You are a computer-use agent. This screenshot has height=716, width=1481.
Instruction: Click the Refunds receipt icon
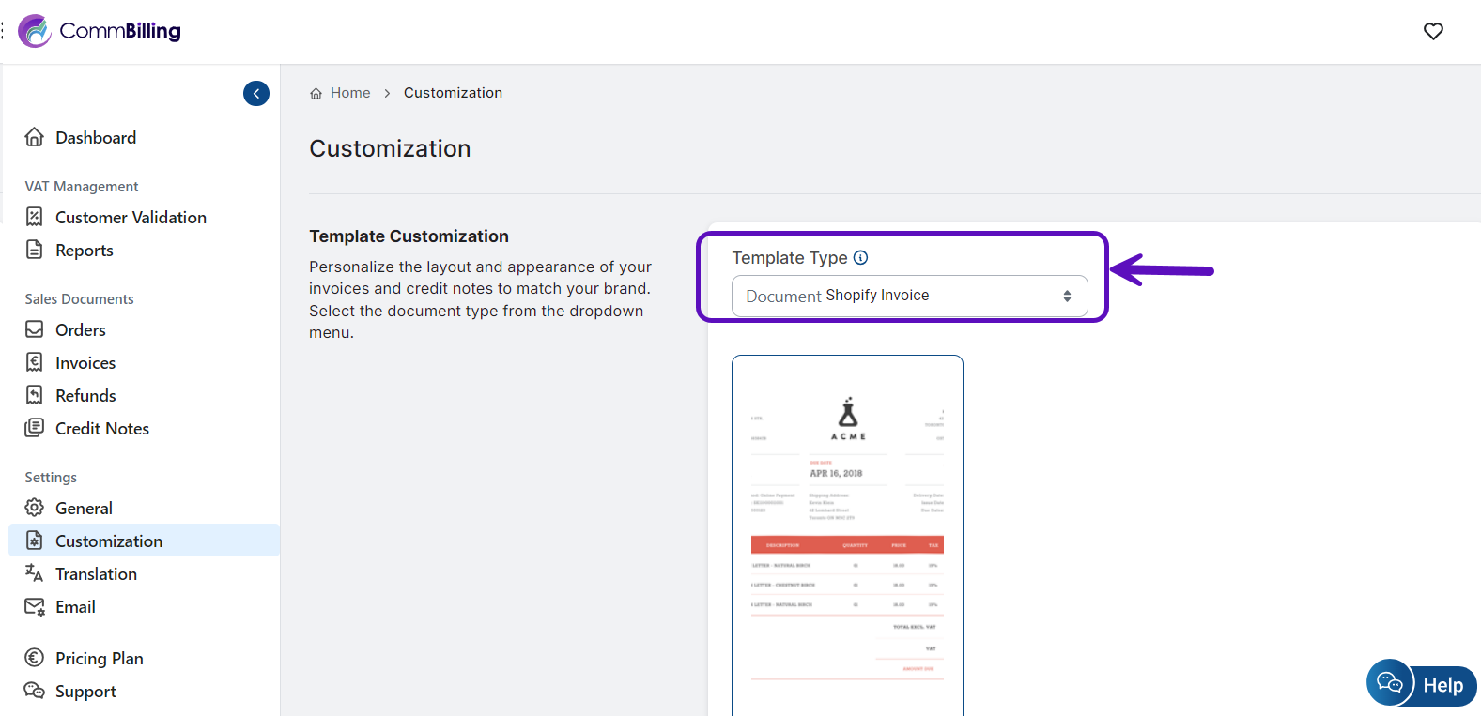pos(35,395)
